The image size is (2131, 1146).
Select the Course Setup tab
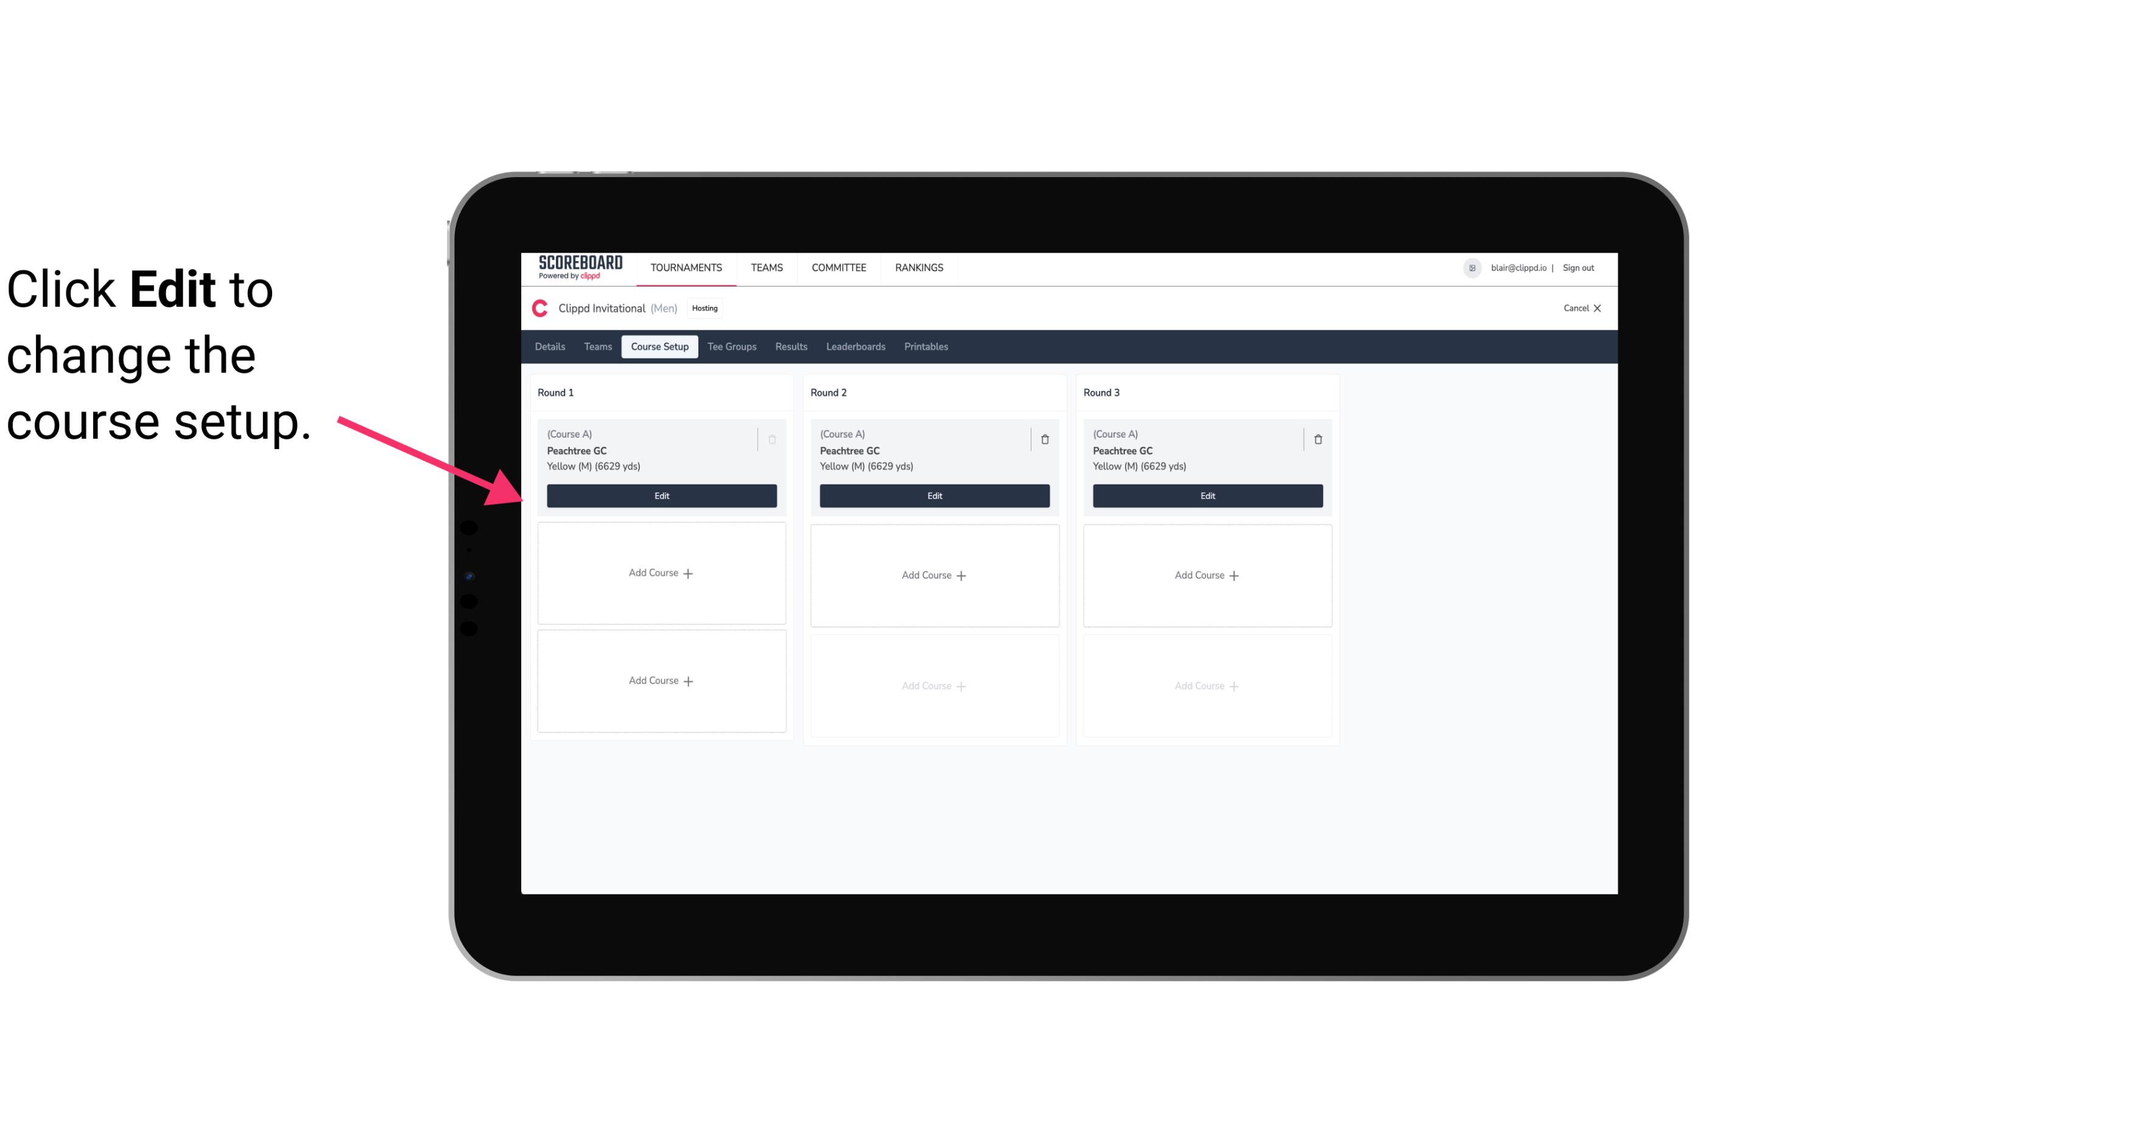point(659,347)
